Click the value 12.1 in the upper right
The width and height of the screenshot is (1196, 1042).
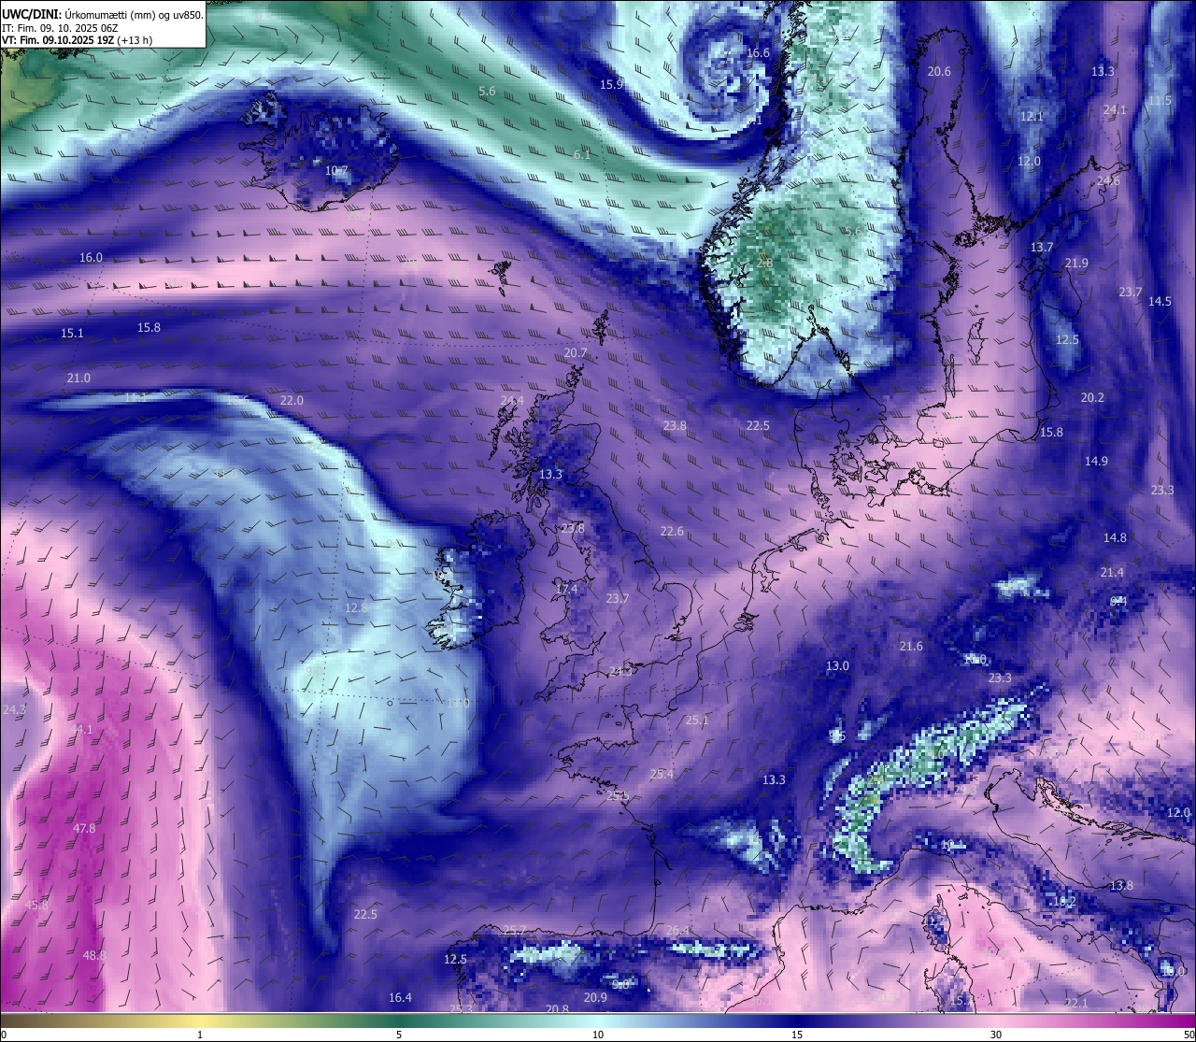pos(1032,117)
